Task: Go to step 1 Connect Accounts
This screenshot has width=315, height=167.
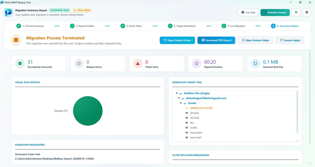Action: click(30, 26)
